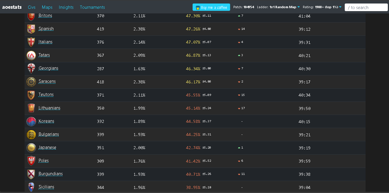Click the Burgundians cross shield icon
The width and height of the screenshot is (389, 193).
coord(31,174)
